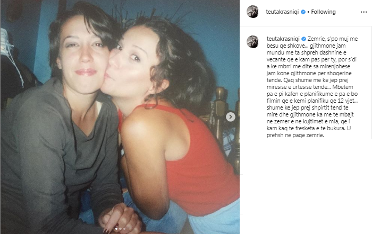Screen dimensions: 372x234
Task: Advance to the next photo with arrow
Action: coord(230,117)
